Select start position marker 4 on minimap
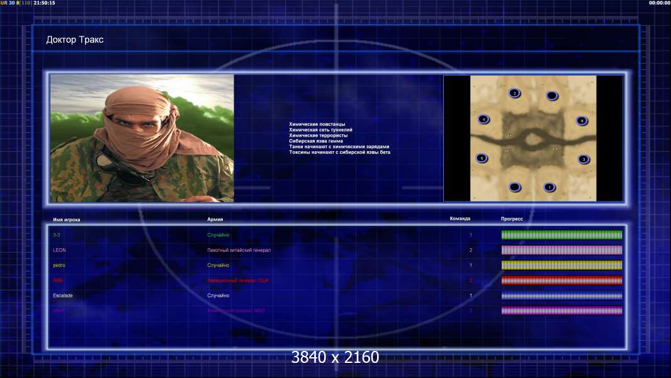Screen dimensions: 671x378 (483, 119)
